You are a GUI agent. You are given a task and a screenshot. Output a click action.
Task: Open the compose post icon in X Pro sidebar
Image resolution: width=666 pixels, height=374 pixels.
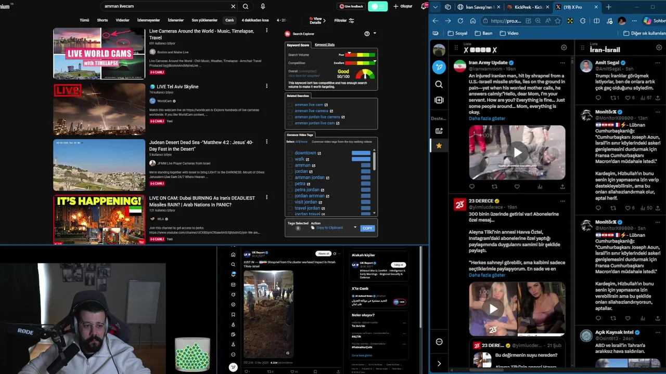(439, 67)
